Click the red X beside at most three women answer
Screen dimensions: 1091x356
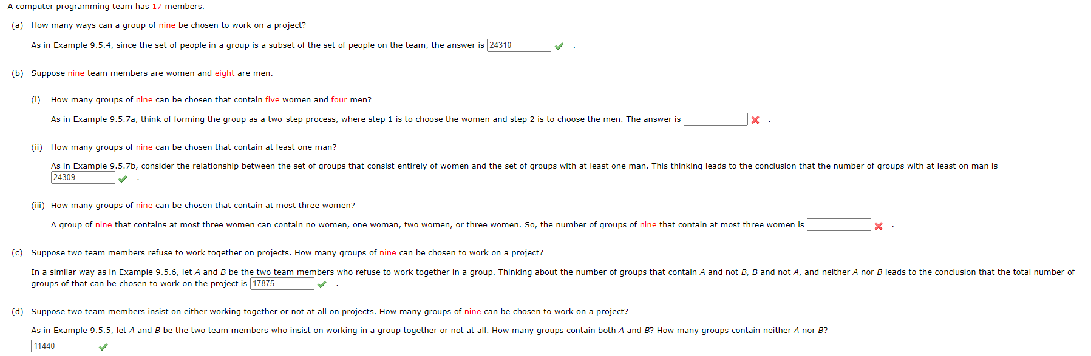point(879,226)
